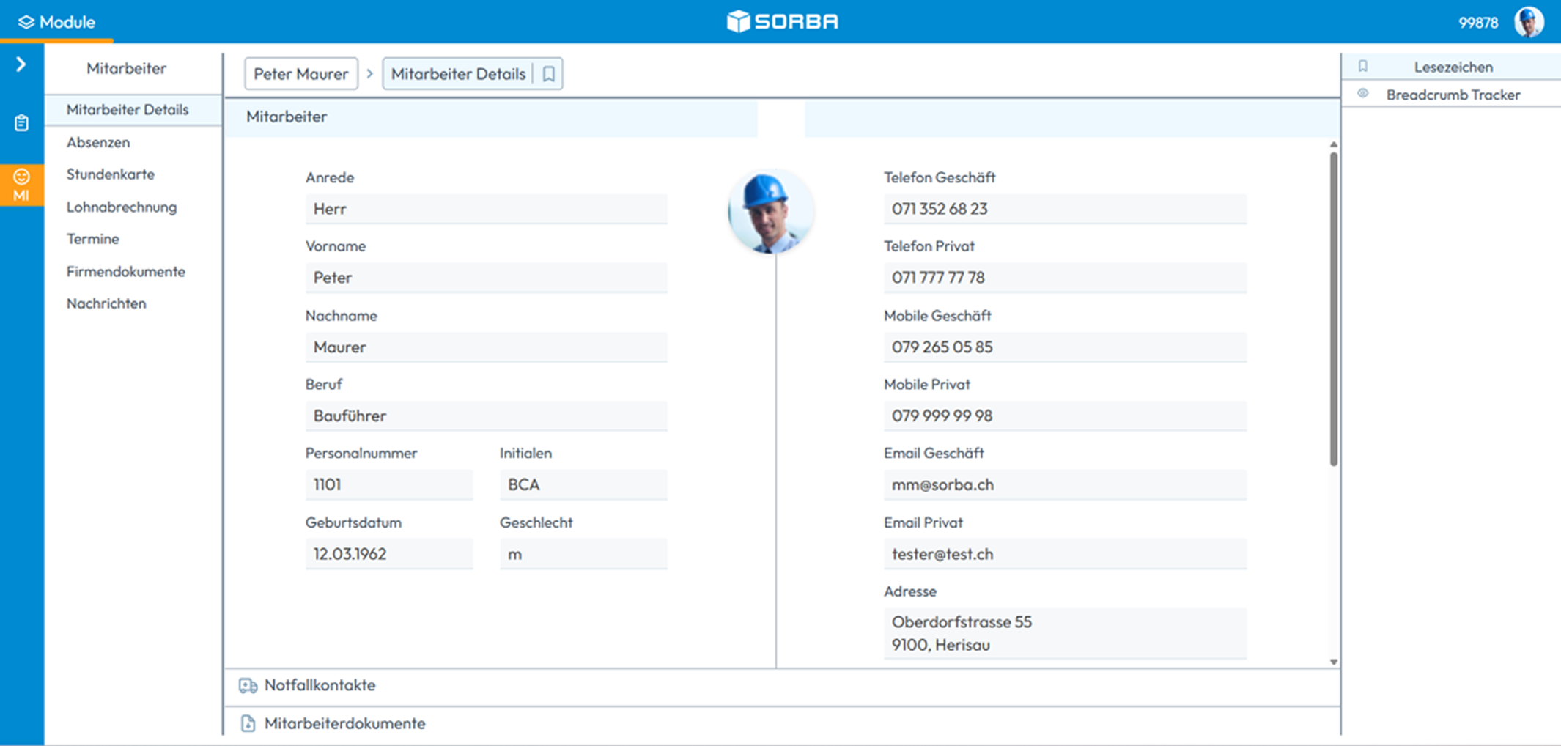Click the Mitarbeiterdokumente file icon
This screenshot has height=746, width=1561.
click(248, 723)
